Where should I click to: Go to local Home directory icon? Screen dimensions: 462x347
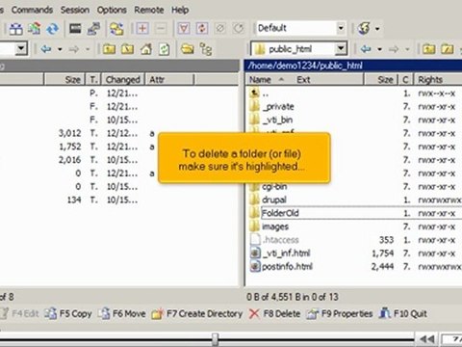pyautogui.click(x=146, y=49)
